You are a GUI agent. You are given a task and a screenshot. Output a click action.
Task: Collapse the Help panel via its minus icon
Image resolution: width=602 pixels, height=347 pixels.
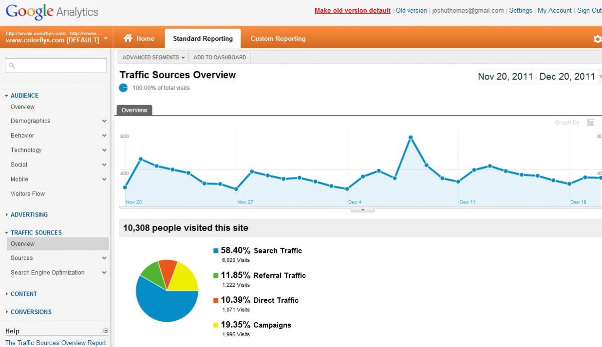106,331
